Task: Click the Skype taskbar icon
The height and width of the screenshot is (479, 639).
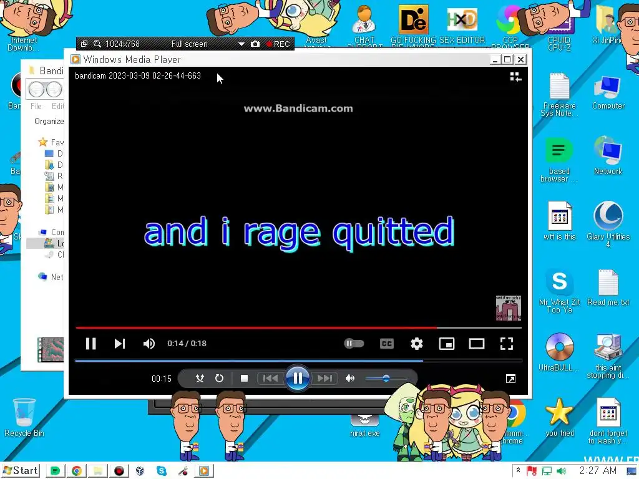Action: (x=162, y=471)
